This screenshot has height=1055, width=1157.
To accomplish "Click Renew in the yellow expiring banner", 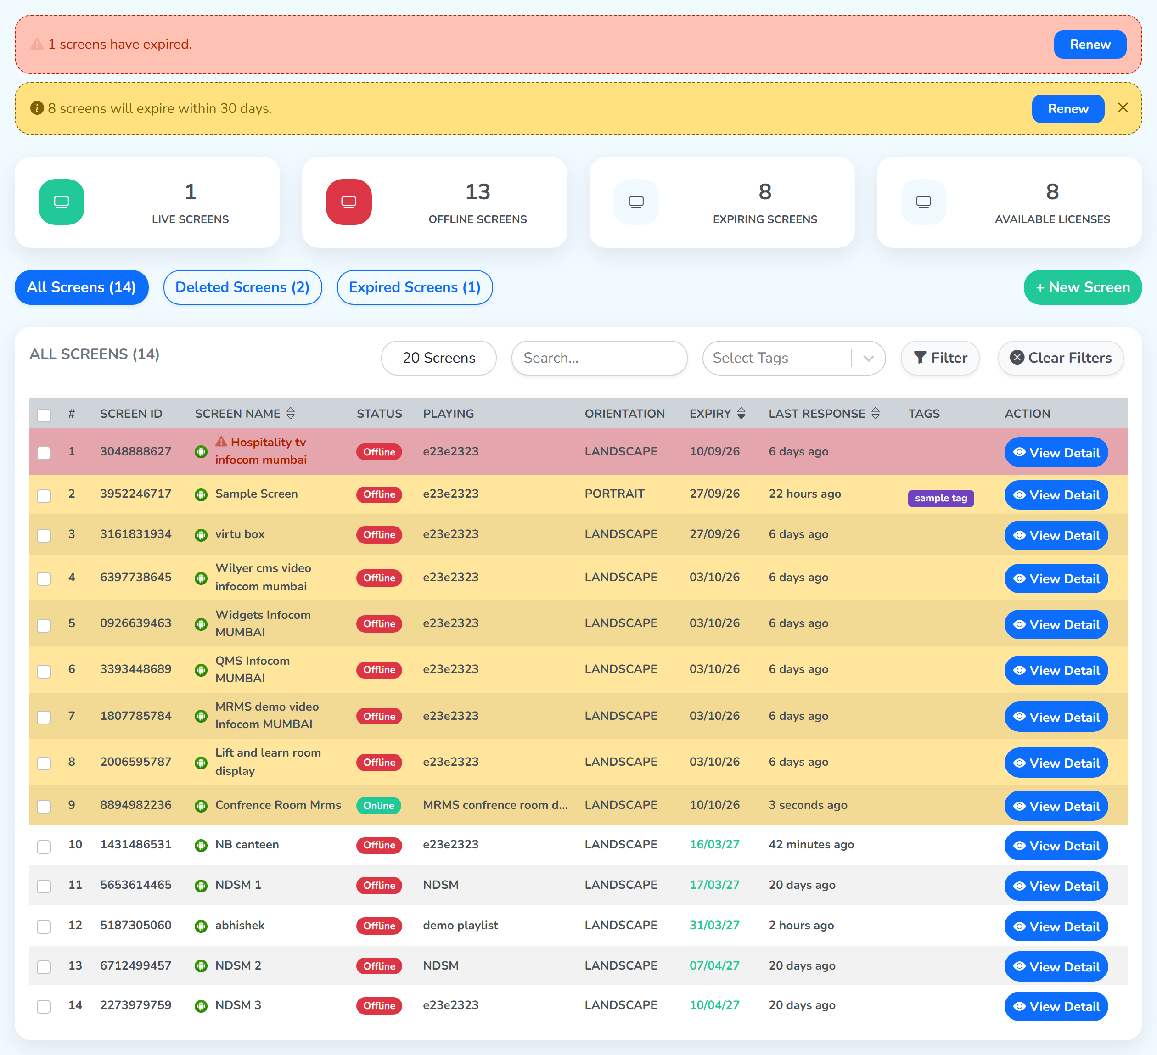I will click(1067, 108).
